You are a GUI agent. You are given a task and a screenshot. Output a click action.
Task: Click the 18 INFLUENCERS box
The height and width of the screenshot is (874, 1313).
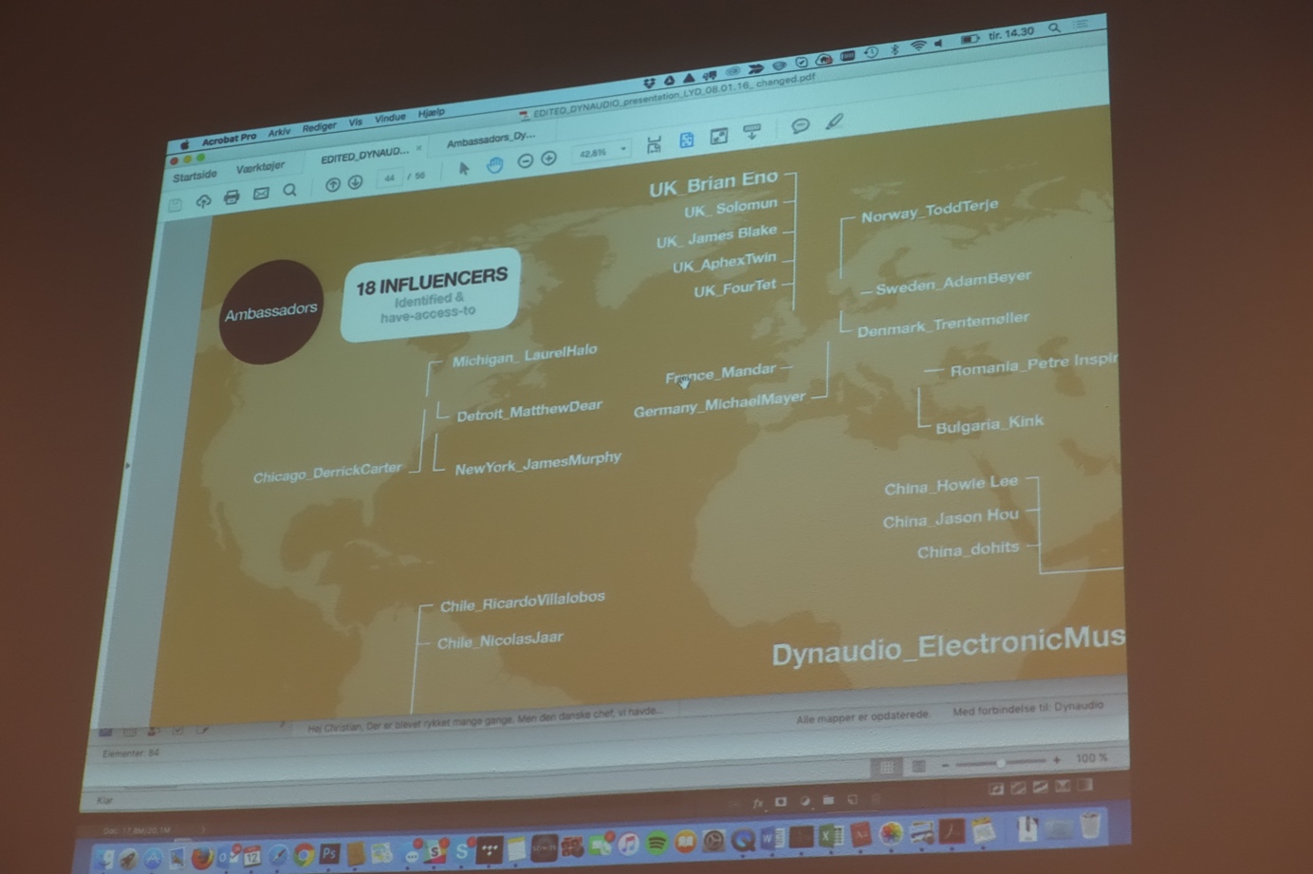pyautogui.click(x=430, y=293)
